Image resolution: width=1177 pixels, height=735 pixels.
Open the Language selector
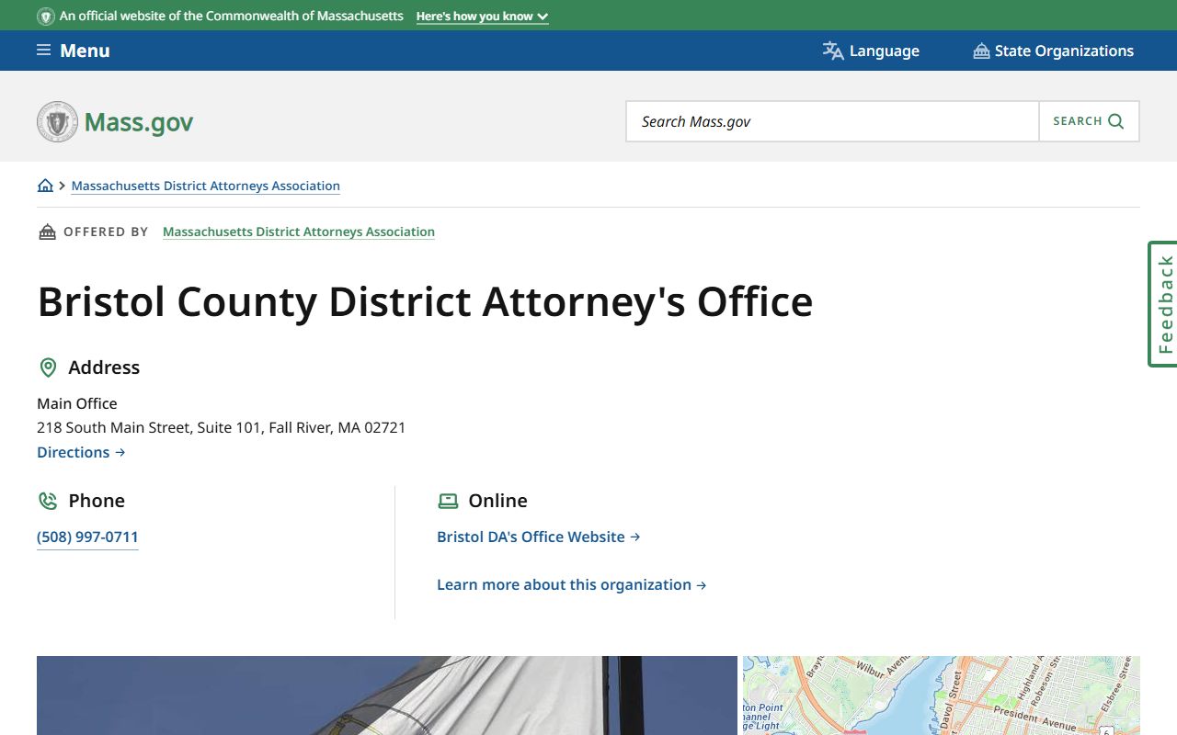[871, 51]
